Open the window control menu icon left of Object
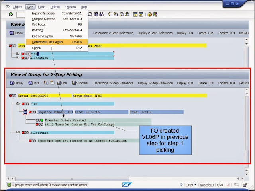This screenshot has height=191, width=255. pos(8,7)
